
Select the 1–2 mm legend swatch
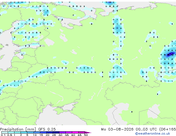pyautogui.click(x=17, y=132)
